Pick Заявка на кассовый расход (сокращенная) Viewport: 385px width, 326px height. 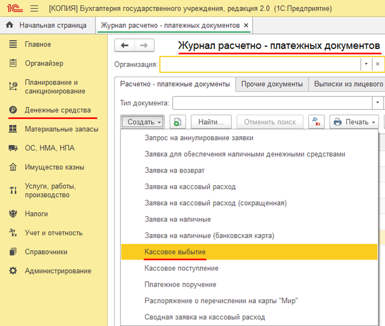click(249, 203)
